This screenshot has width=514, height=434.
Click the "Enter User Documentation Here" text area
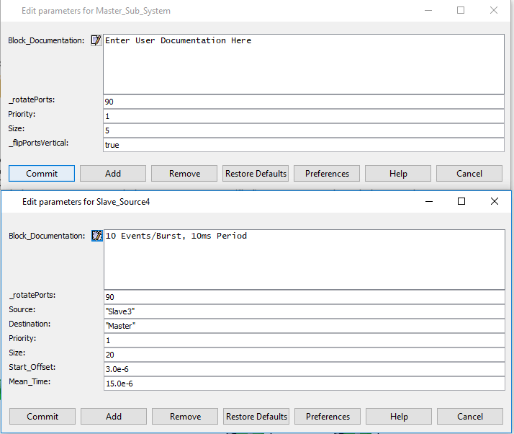click(x=303, y=63)
